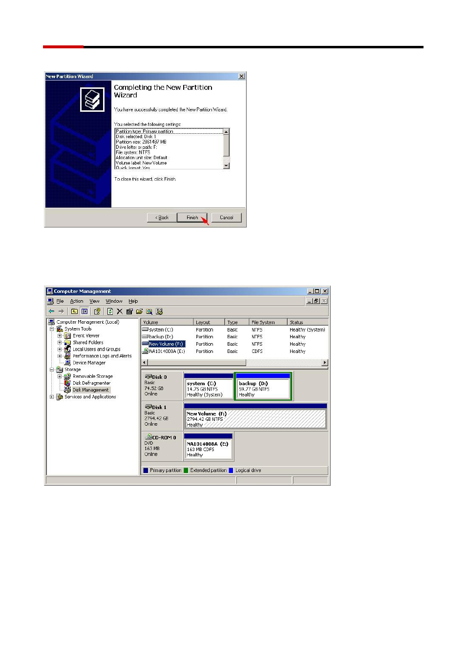Click up arrow in wizard settings list
This screenshot has height=659, width=466.
[226, 131]
